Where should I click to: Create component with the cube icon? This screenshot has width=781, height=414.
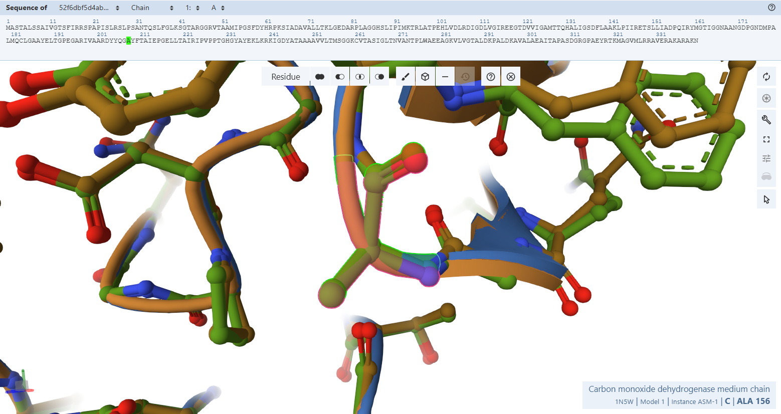tap(425, 77)
